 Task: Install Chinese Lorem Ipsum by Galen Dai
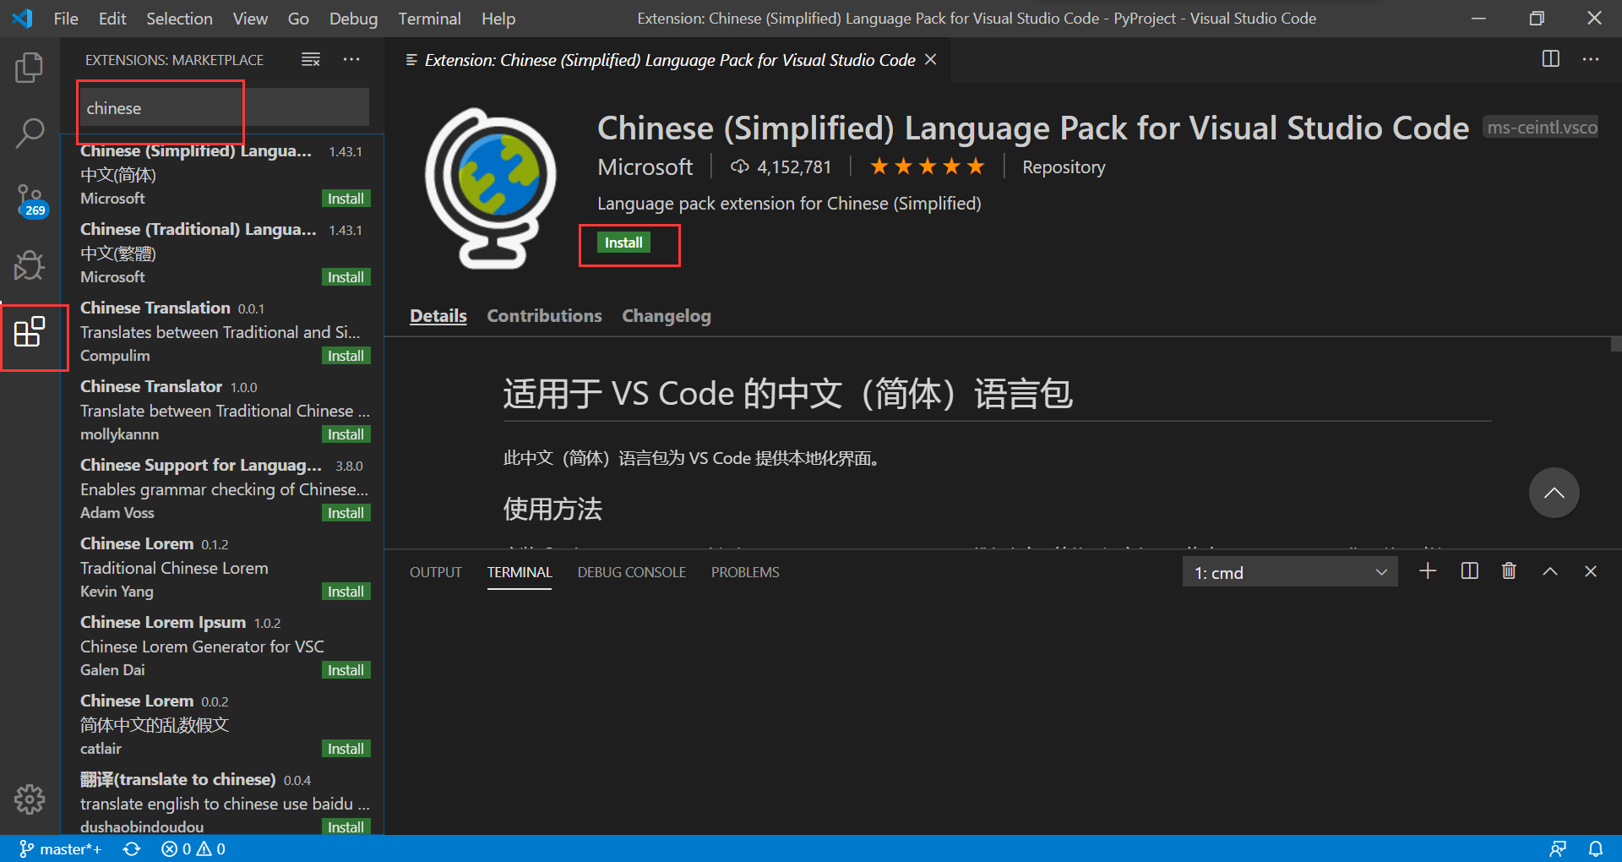coord(346,670)
